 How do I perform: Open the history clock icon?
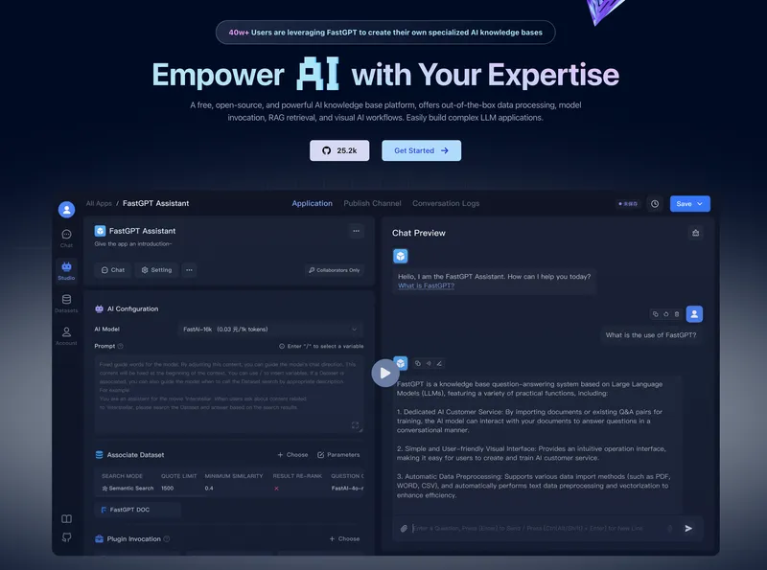[x=655, y=204]
